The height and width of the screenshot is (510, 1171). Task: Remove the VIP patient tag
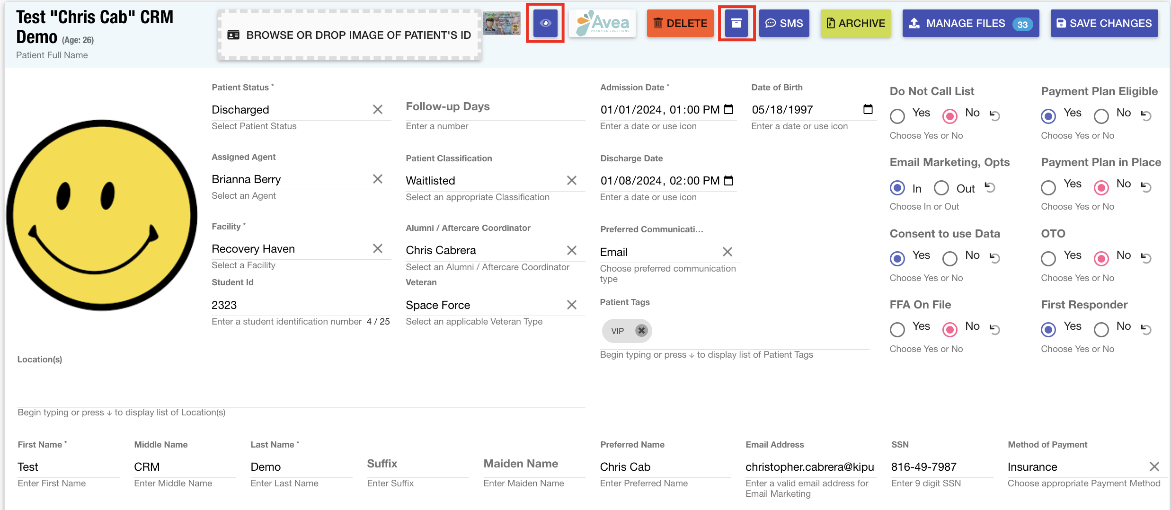(641, 331)
